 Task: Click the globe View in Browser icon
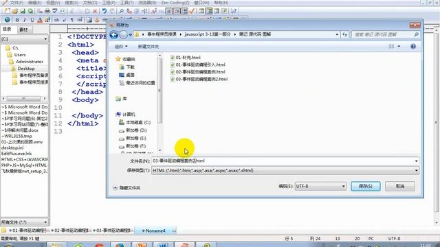click(x=8, y=20)
